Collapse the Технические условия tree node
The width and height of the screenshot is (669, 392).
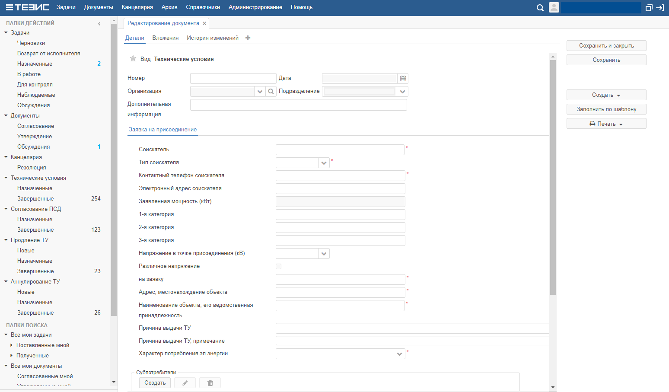[x=6, y=178]
